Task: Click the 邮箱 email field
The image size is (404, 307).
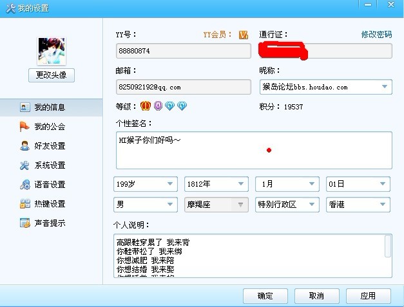Action: point(184,87)
